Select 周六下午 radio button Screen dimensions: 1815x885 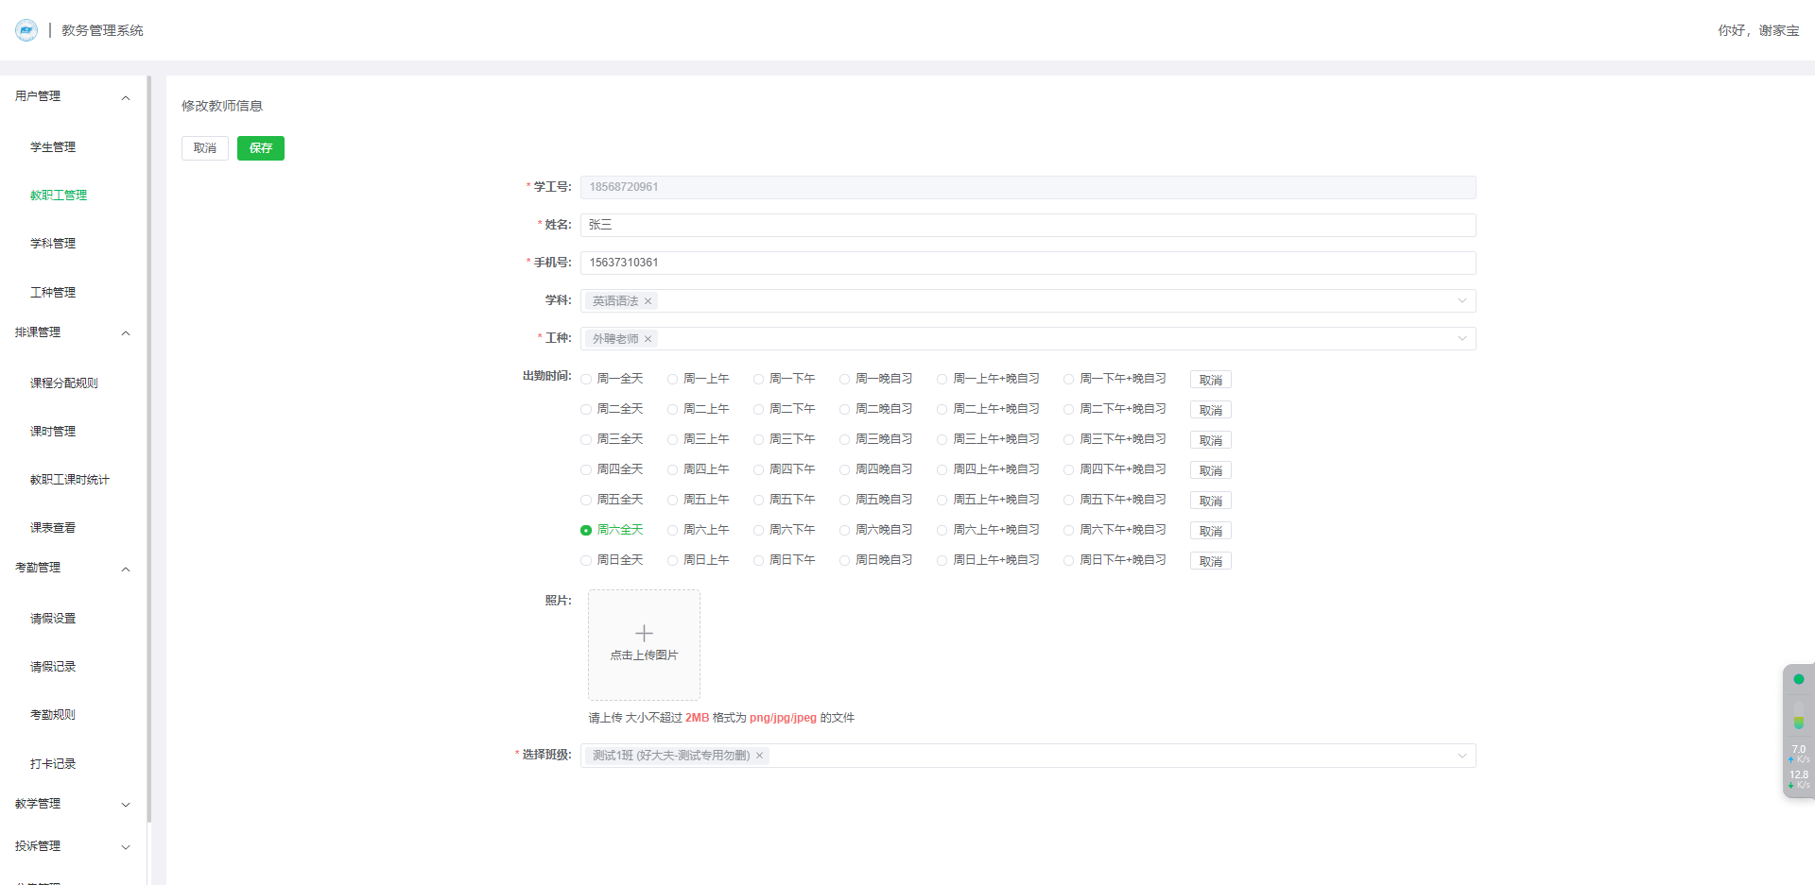pyautogui.click(x=758, y=531)
